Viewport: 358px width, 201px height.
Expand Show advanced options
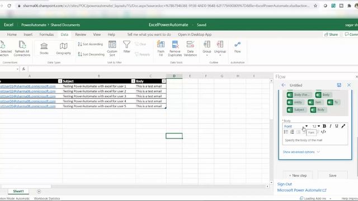pyautogui.click(x=301, y=152)
